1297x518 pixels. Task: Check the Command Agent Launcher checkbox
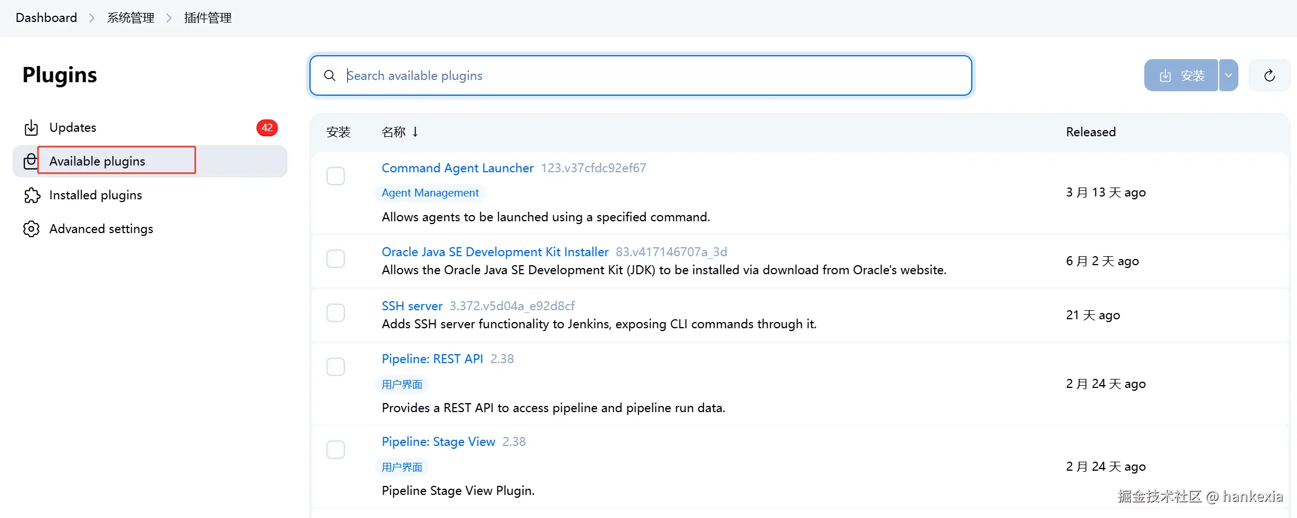pos(336,176)
